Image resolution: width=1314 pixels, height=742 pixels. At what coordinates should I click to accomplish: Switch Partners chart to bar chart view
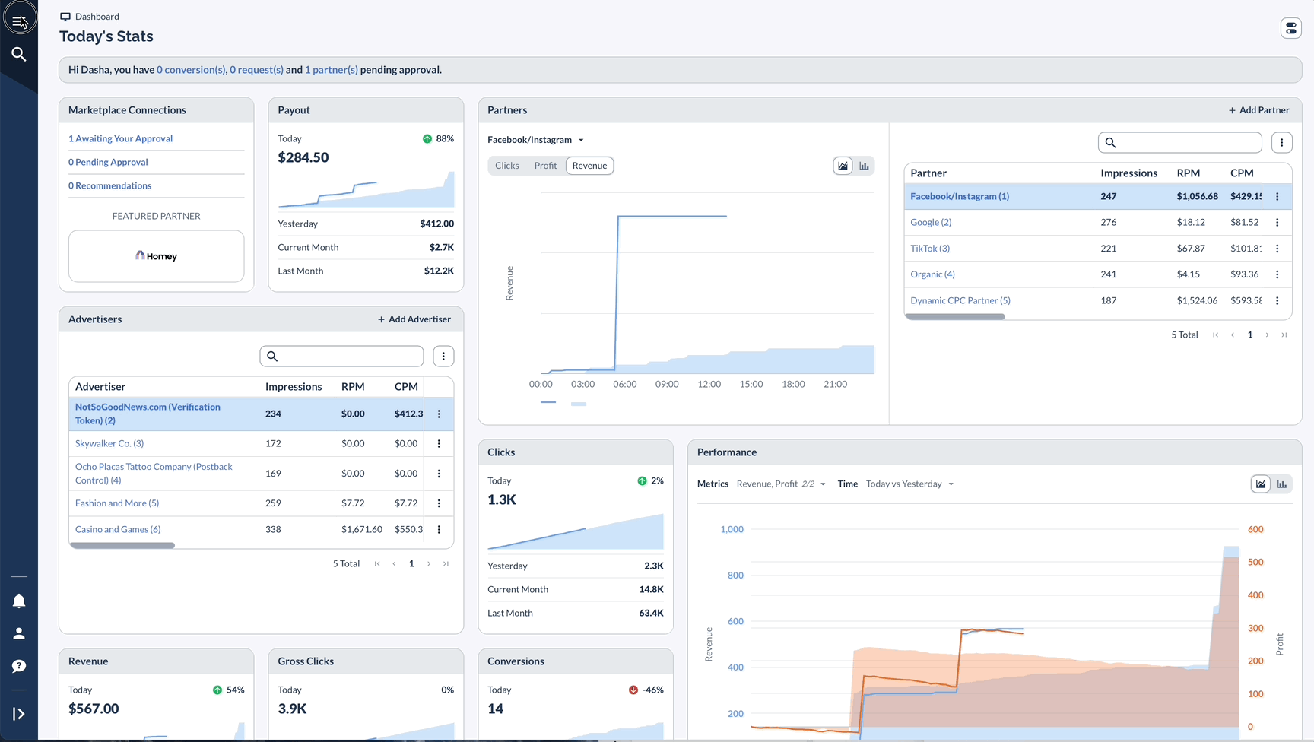pyautogui.click(x=864, y=166)
